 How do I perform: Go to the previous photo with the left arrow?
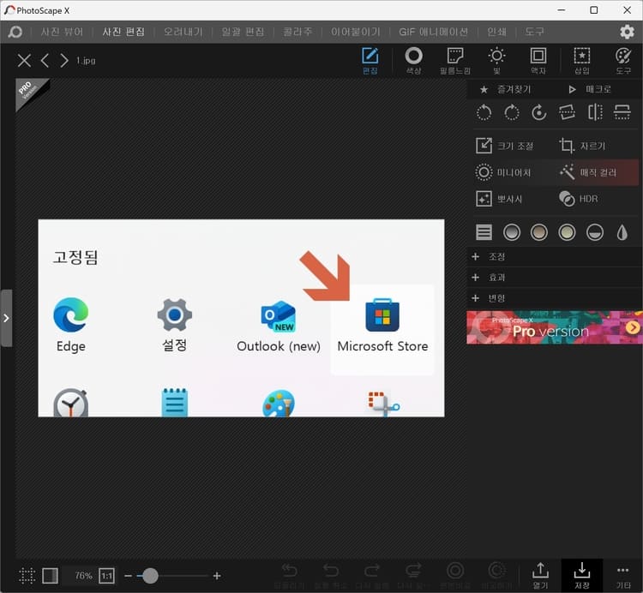tap(45, 61)
